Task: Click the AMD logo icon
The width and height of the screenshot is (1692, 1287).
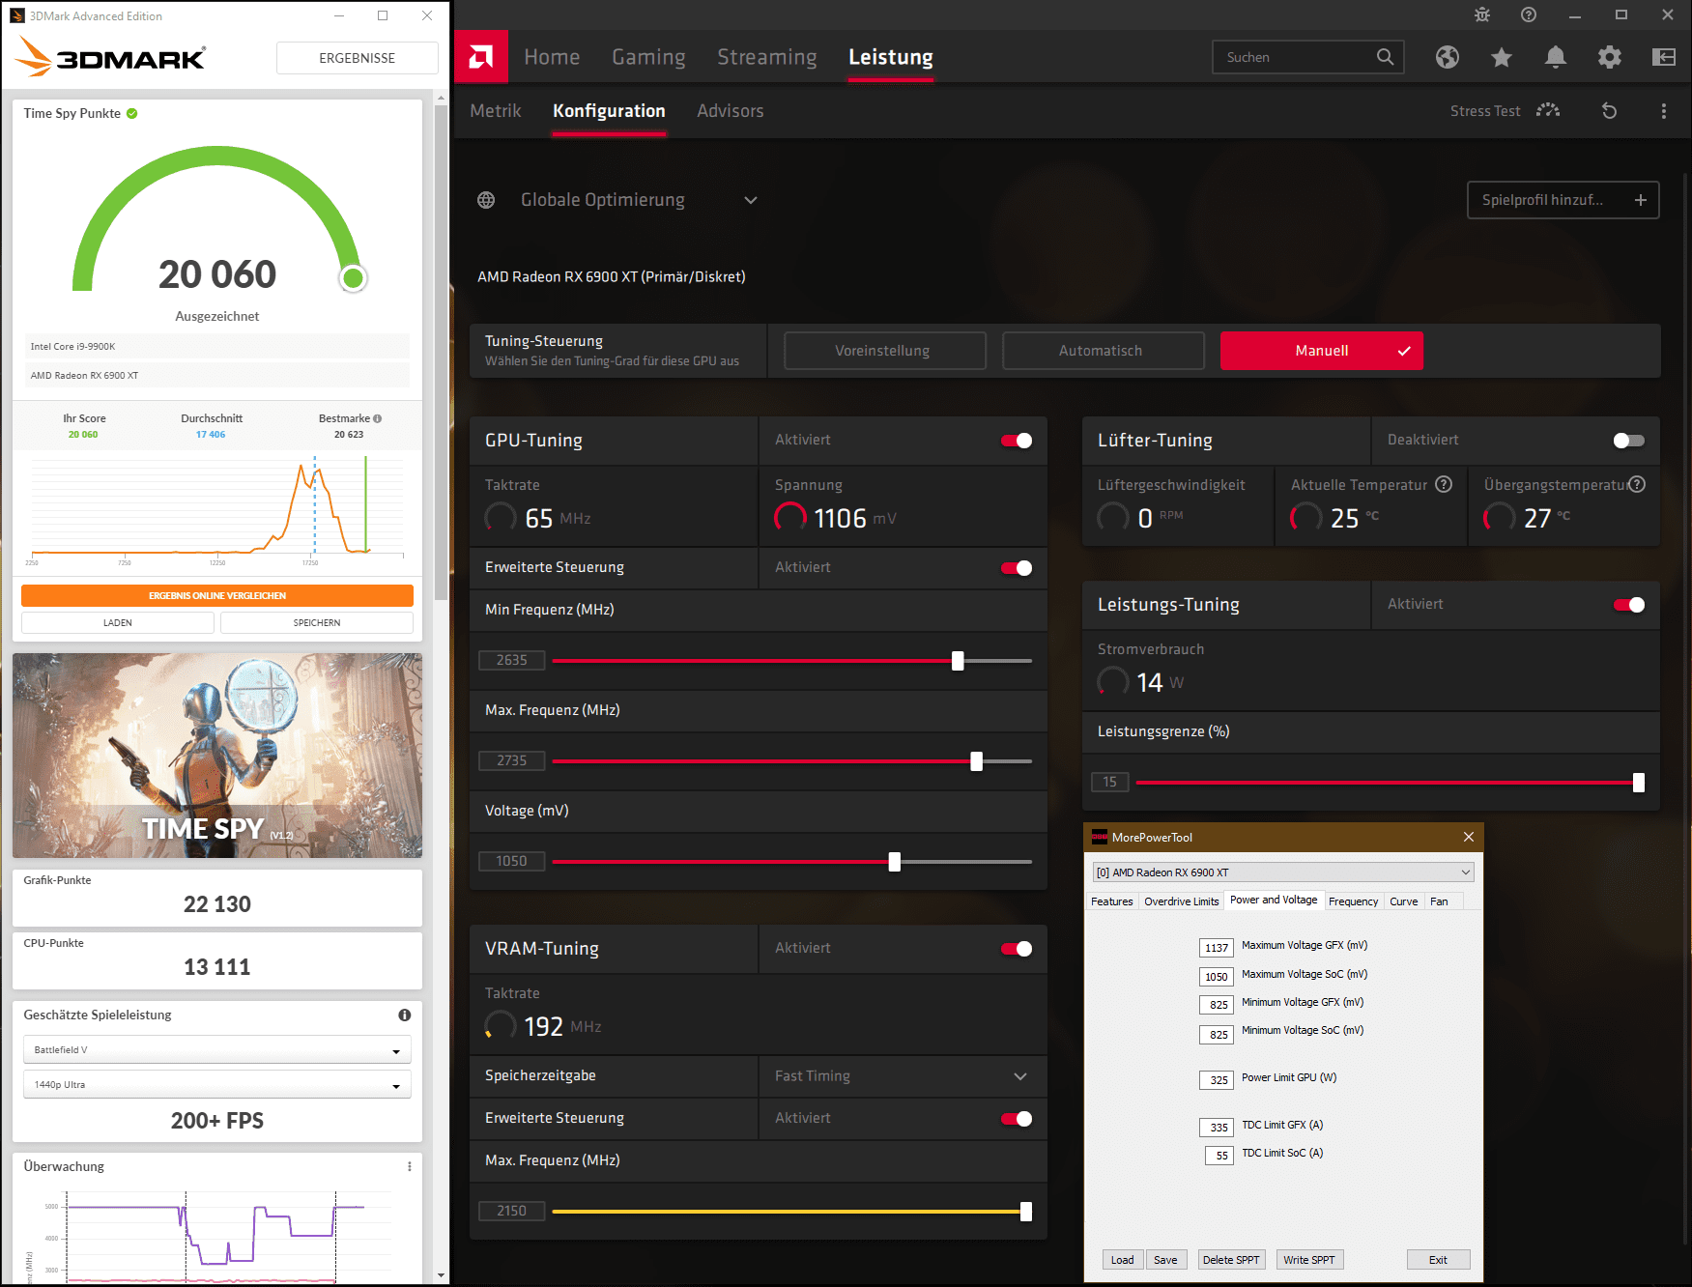Action: click(x=480, y=57)
